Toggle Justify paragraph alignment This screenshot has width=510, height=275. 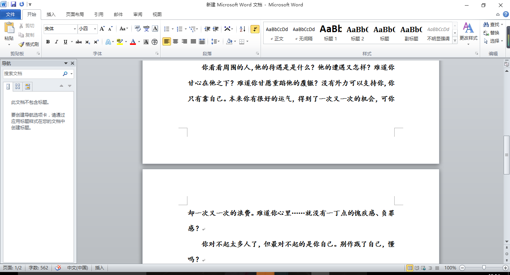(x=193, y=41)
